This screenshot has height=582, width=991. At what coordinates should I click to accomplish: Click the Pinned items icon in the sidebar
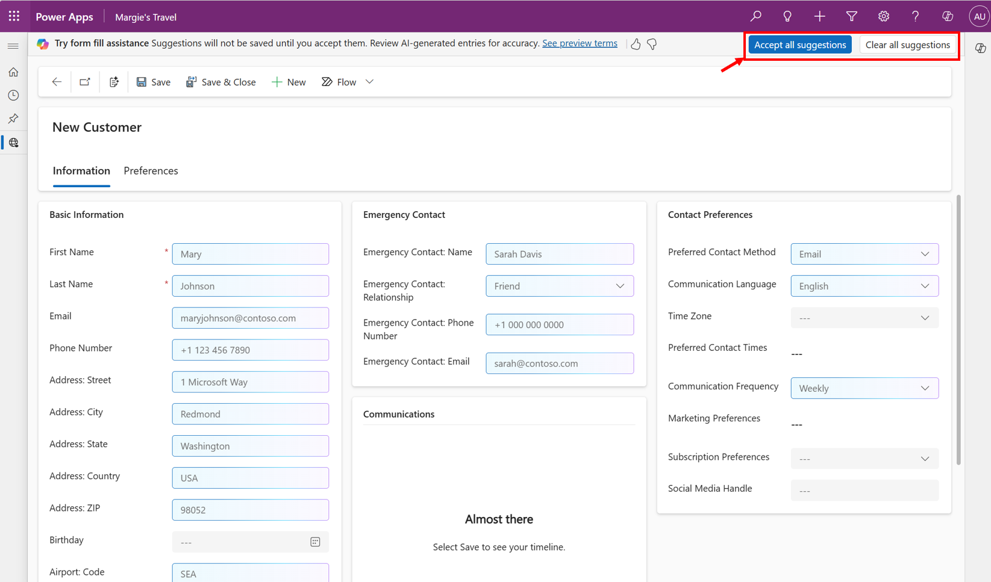click(13, 119)
